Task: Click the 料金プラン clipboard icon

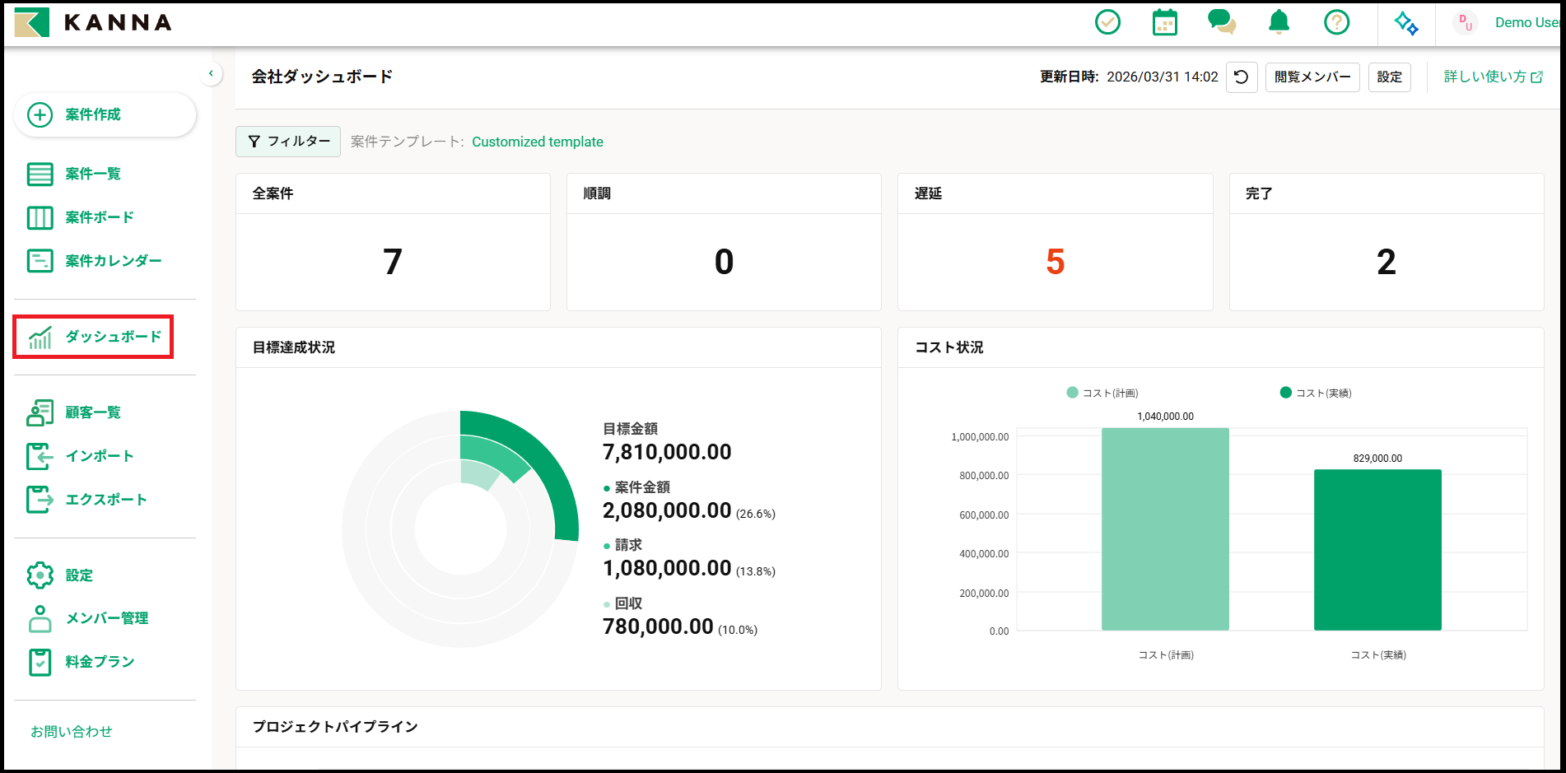Action: [x=40, y=662]
